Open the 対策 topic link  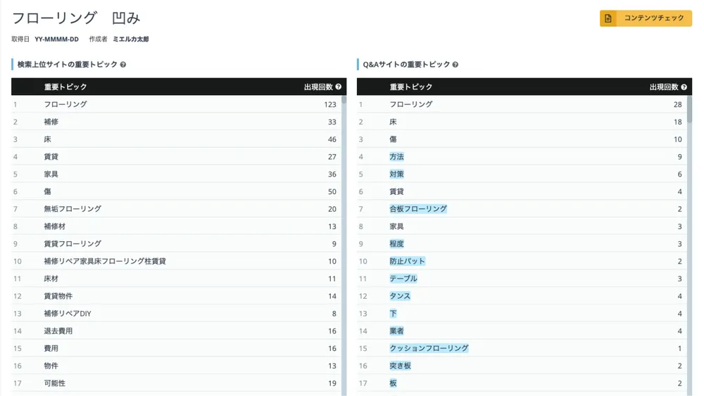coord(397,174)
